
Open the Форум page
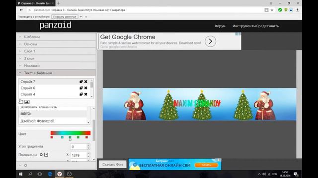click(x=220, y=26)
